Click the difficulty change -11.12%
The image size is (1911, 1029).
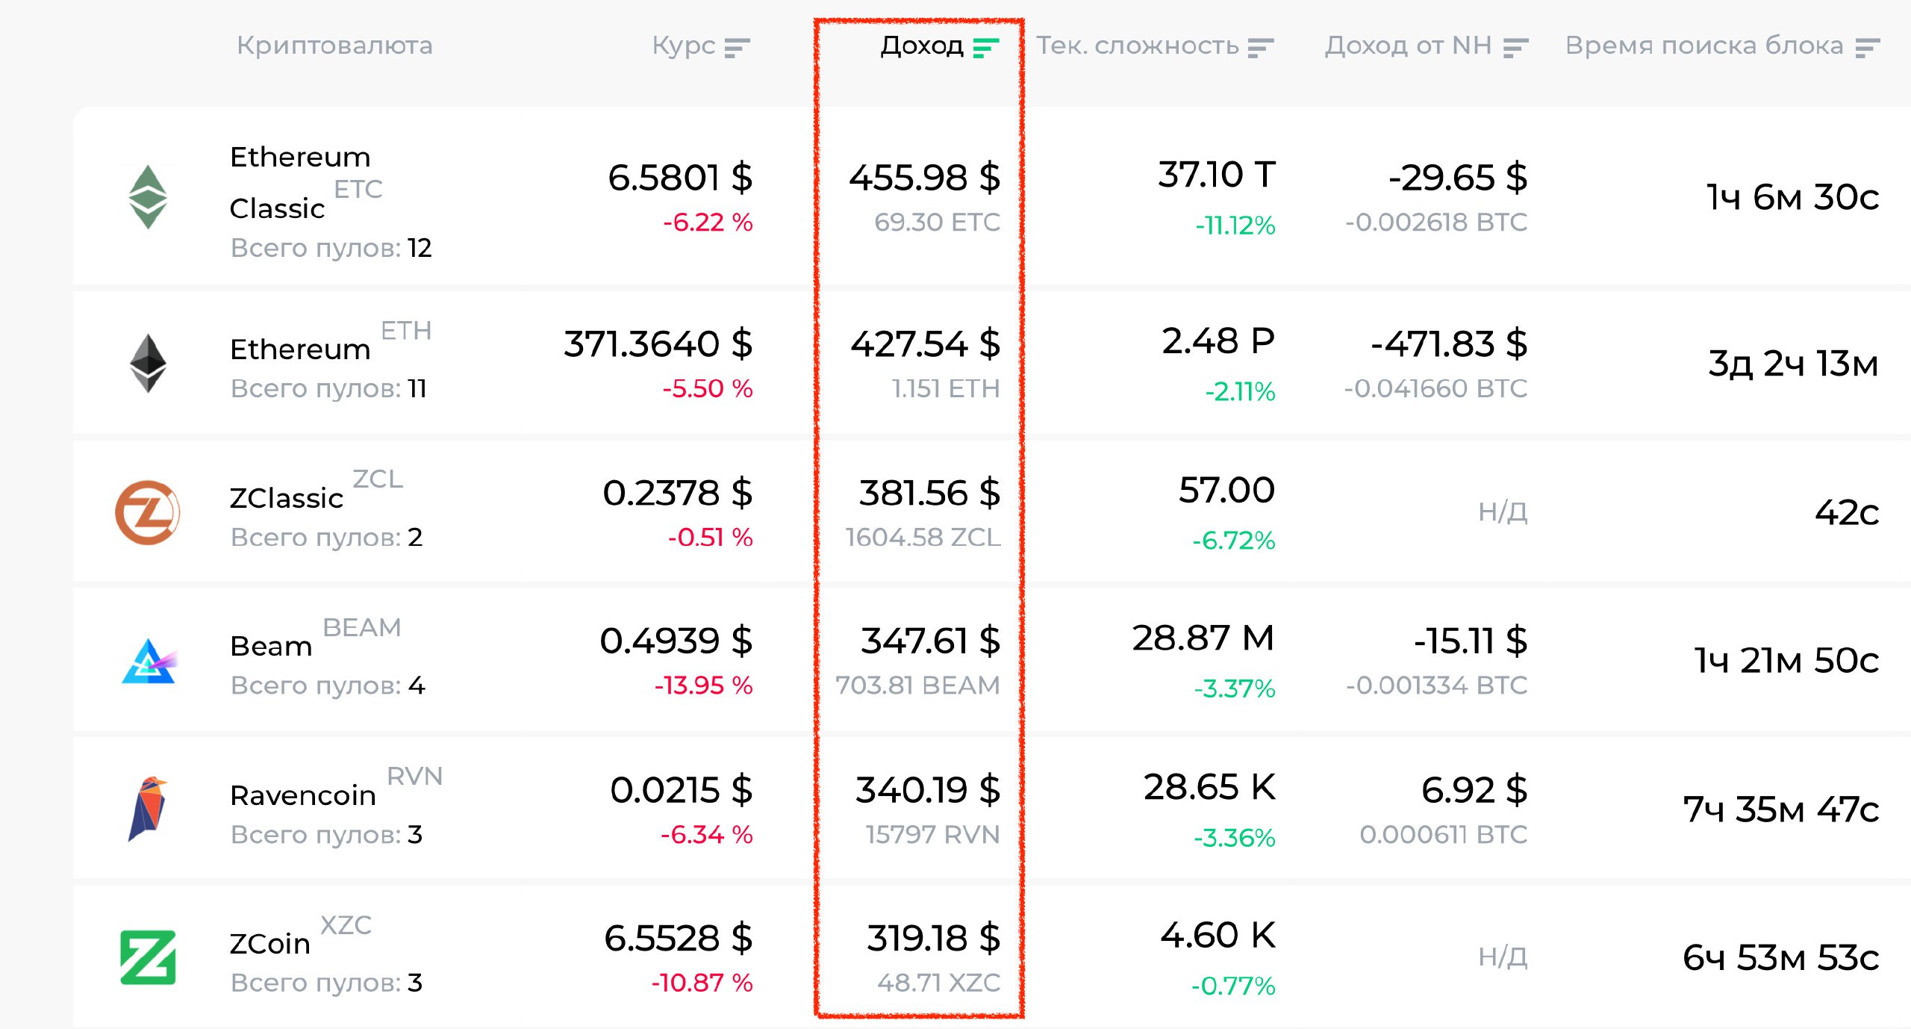[1235, 226]
